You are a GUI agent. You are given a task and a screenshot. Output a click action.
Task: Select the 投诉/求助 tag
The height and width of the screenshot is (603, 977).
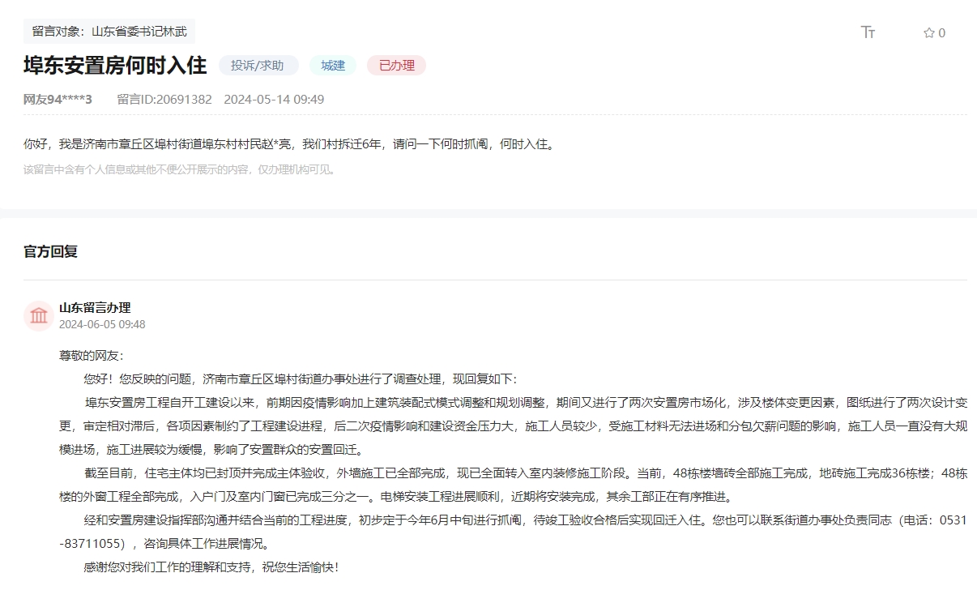tap(258, 66)
